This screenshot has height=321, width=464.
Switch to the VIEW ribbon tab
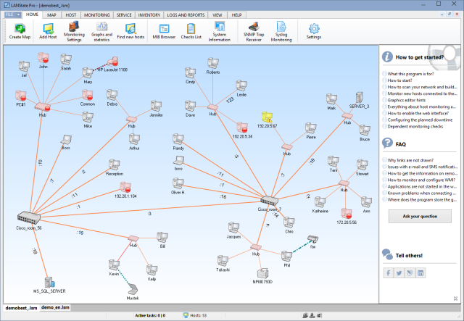coord(217,14)
